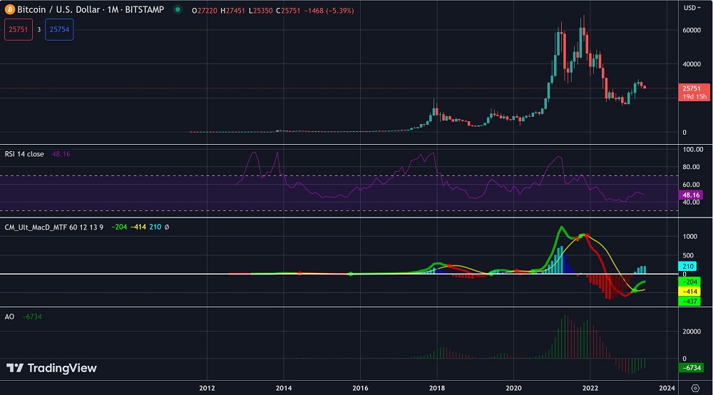Click the Bitcoin symbol logo icon

(9, 9)
